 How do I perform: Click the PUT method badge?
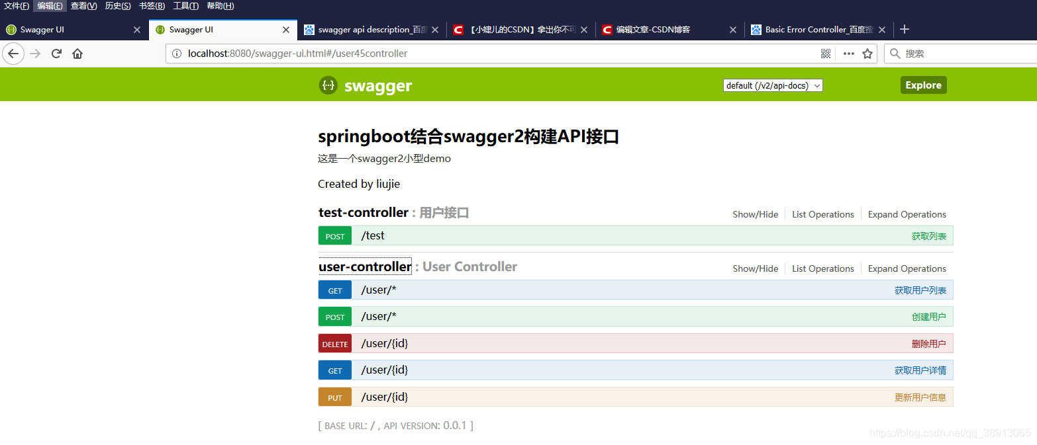coord(335,397)
